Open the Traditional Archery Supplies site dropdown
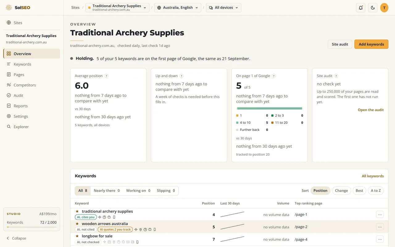The height and width of the screenshot is (247, 395). [x=117, y=8]
